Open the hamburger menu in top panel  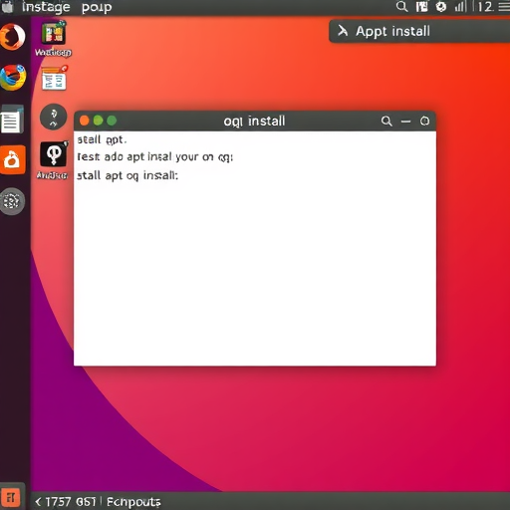point(504,7)
